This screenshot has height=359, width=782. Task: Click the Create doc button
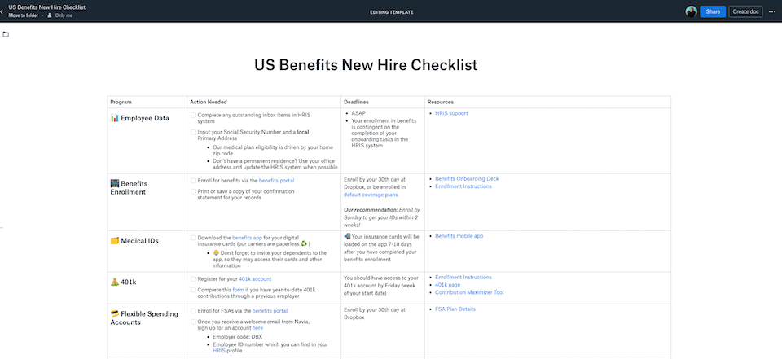pyautogui.click(x=745, y=11)
